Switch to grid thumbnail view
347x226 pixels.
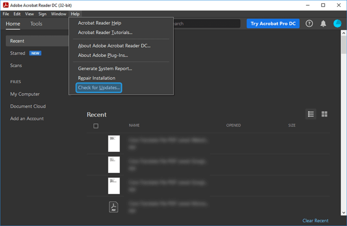pyautogui.click(x=324, y=114)
